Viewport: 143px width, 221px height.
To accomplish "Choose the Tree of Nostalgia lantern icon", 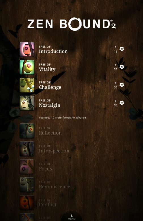I will [x=27, y=103].
